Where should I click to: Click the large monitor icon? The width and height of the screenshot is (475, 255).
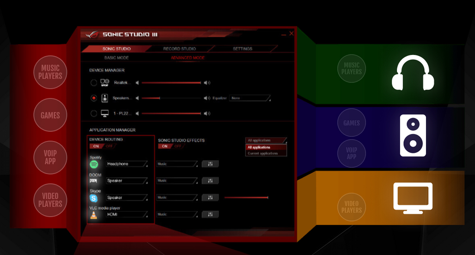pos(413,198)
